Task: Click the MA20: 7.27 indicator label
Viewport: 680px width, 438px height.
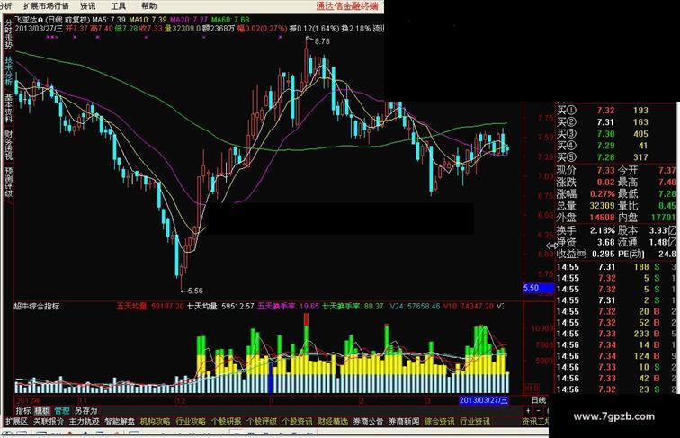Action: click(189, 20)
